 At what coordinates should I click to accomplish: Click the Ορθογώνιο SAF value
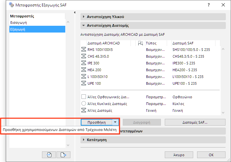click(182, 97)
